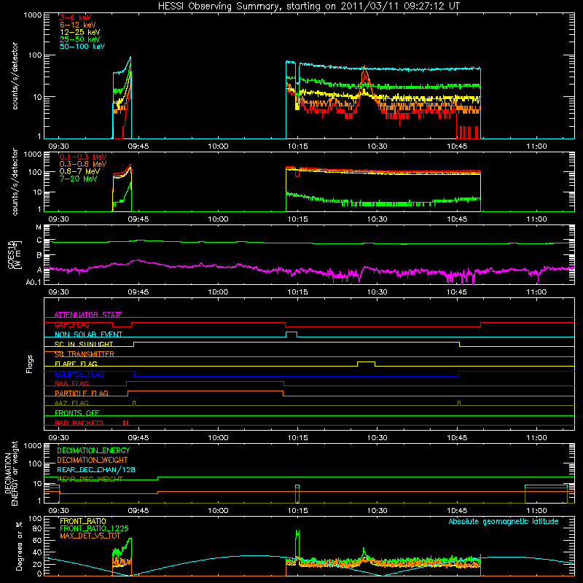Select the ATTENUATOR_STATE flag label
583x583 pixels.
pos(88,315)
